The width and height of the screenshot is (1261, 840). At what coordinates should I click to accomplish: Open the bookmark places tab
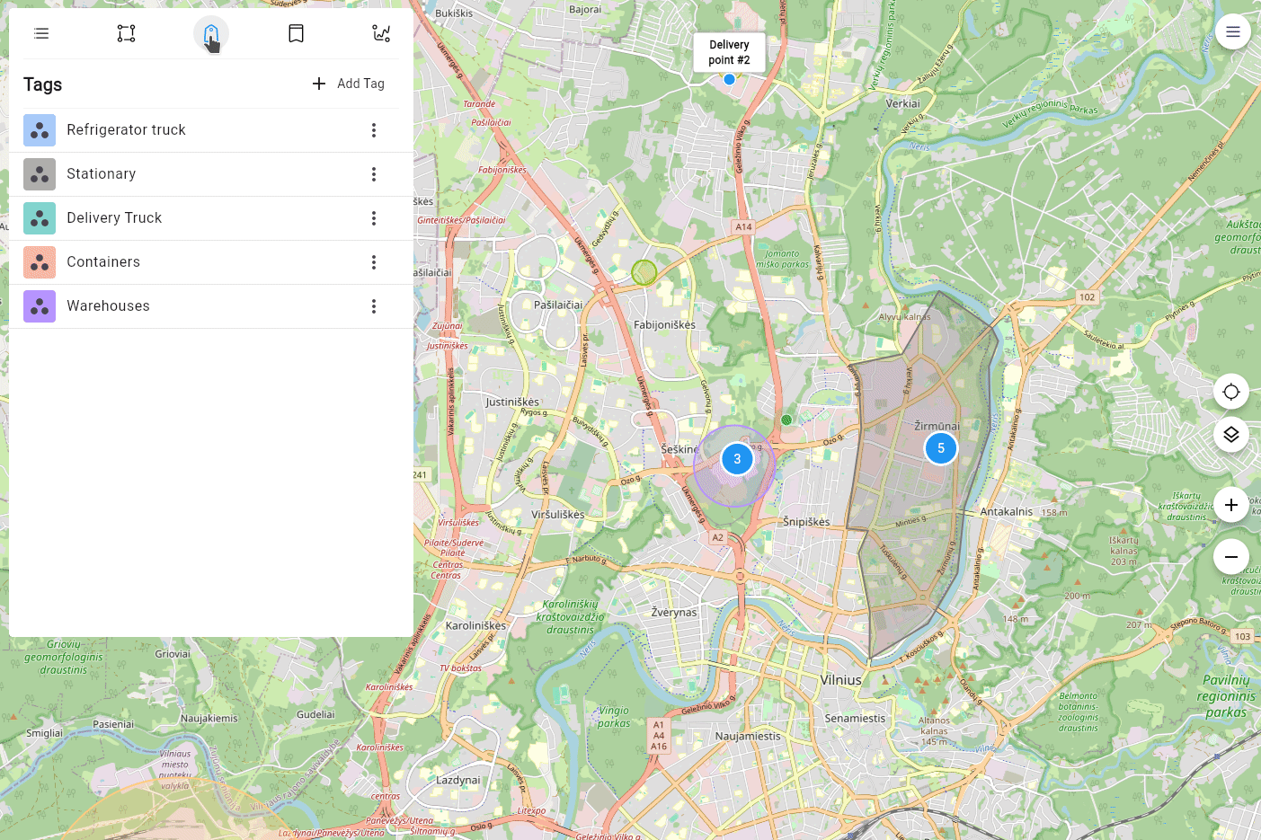coord(296,33)
